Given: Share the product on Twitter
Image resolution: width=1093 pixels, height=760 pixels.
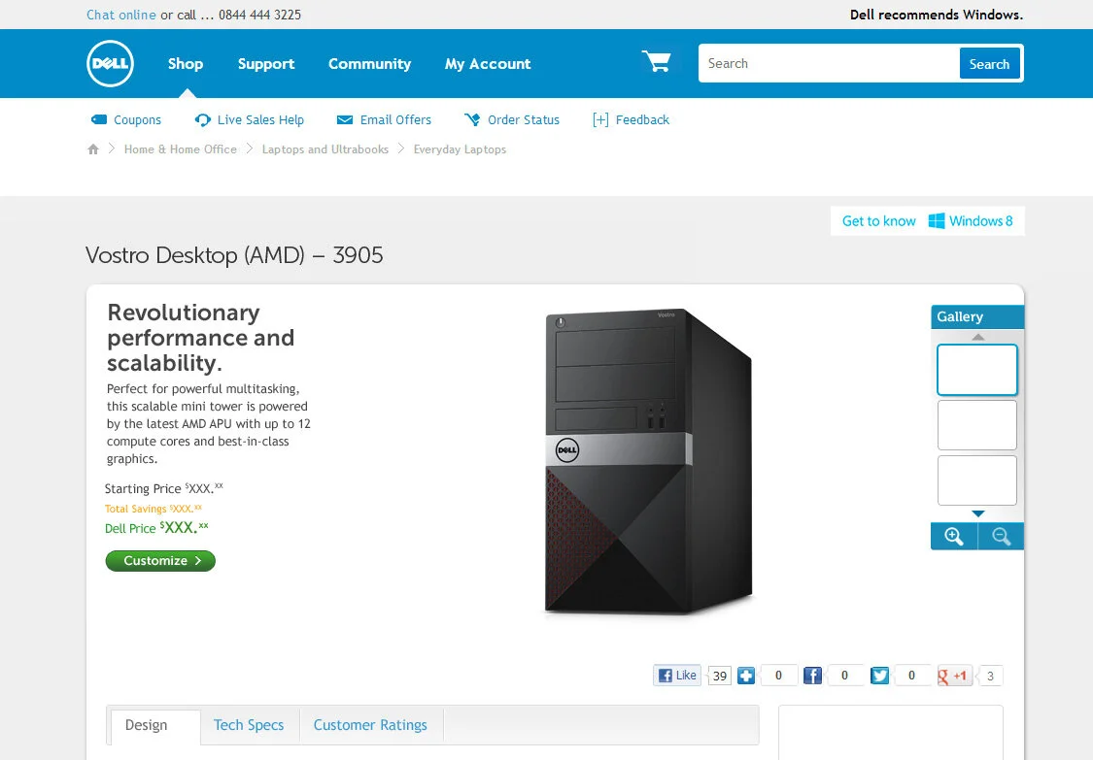Looking at the screenshot, I should click(879, 676).
